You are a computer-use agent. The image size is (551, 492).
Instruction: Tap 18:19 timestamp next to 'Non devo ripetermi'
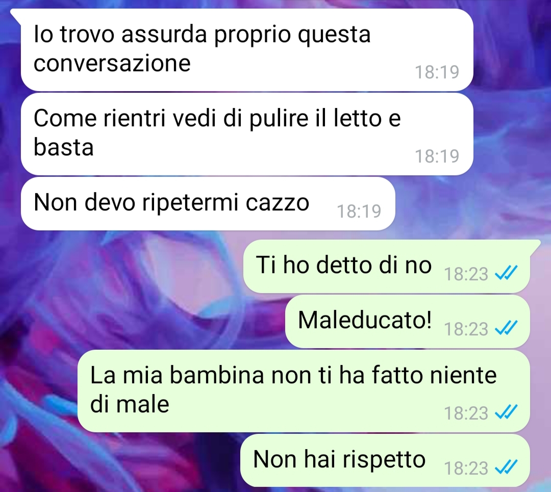pyautogui.click(x=359, y=212)
